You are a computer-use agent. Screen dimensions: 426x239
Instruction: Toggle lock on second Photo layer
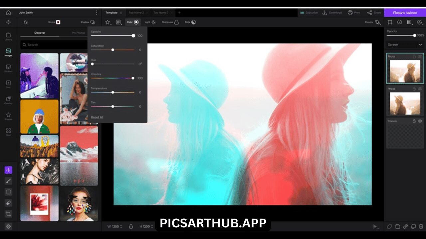click(x=414, y=89)
